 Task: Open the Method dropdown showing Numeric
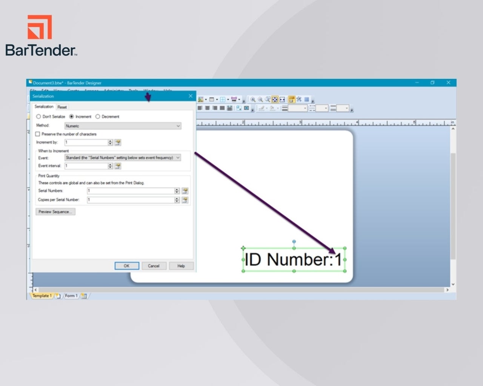click(123, 126)
